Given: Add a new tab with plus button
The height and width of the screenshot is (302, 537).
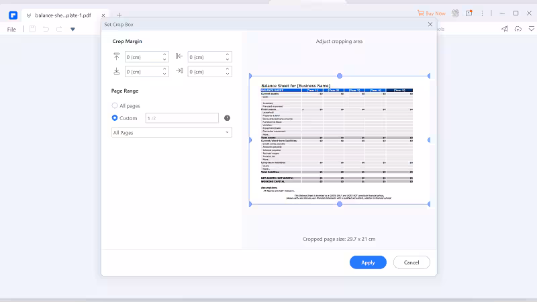Looking at the screenshot, I should click(119, 15).
